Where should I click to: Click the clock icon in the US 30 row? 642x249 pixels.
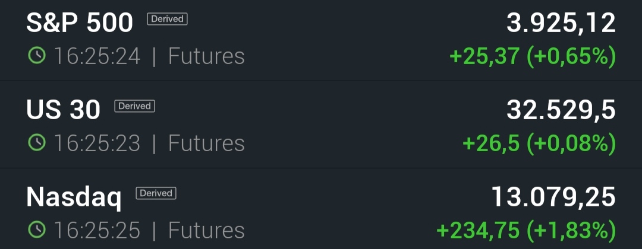tap(36, 143)
